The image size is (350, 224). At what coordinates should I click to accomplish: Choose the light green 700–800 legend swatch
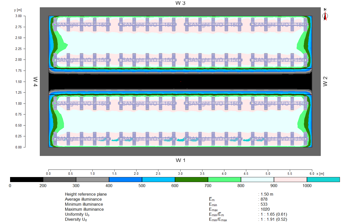pos(225,180)
